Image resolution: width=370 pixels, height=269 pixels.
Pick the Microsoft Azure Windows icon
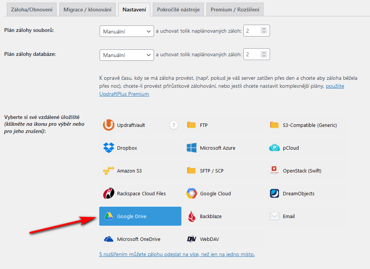(x=191, y=148)
